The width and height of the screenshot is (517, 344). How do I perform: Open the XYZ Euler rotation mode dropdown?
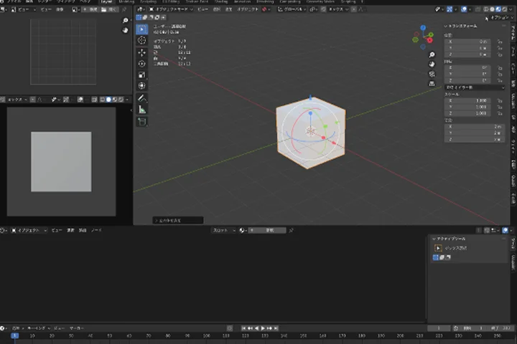[x=475, y=87]
